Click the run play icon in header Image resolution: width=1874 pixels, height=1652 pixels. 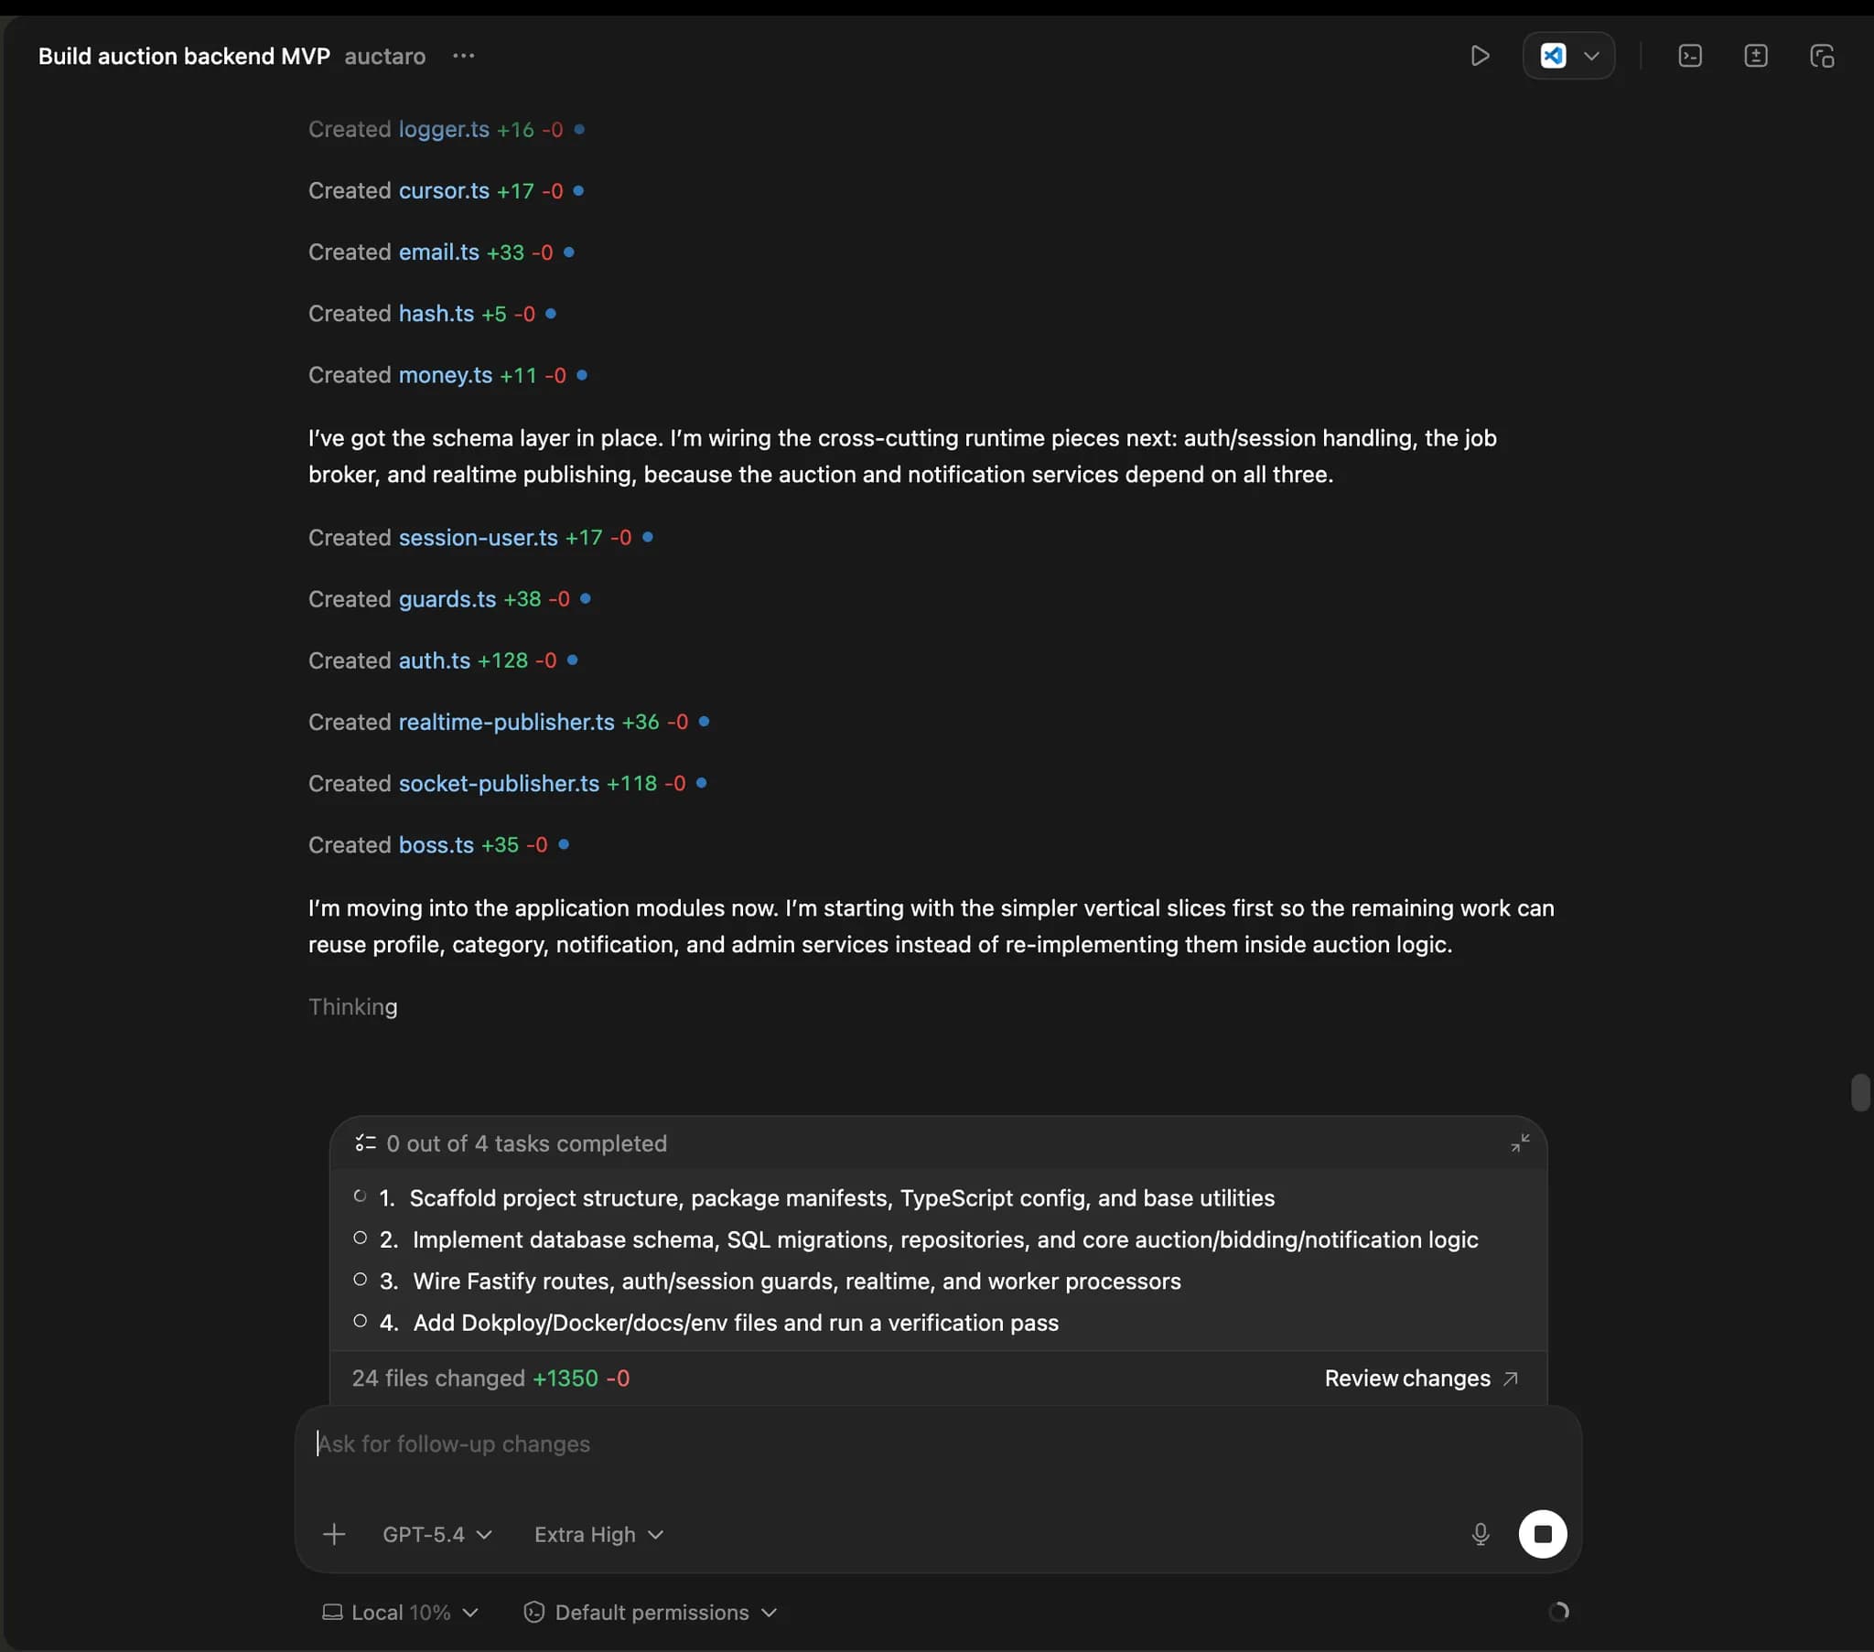pyautogui.click(x=1479, y=56)
